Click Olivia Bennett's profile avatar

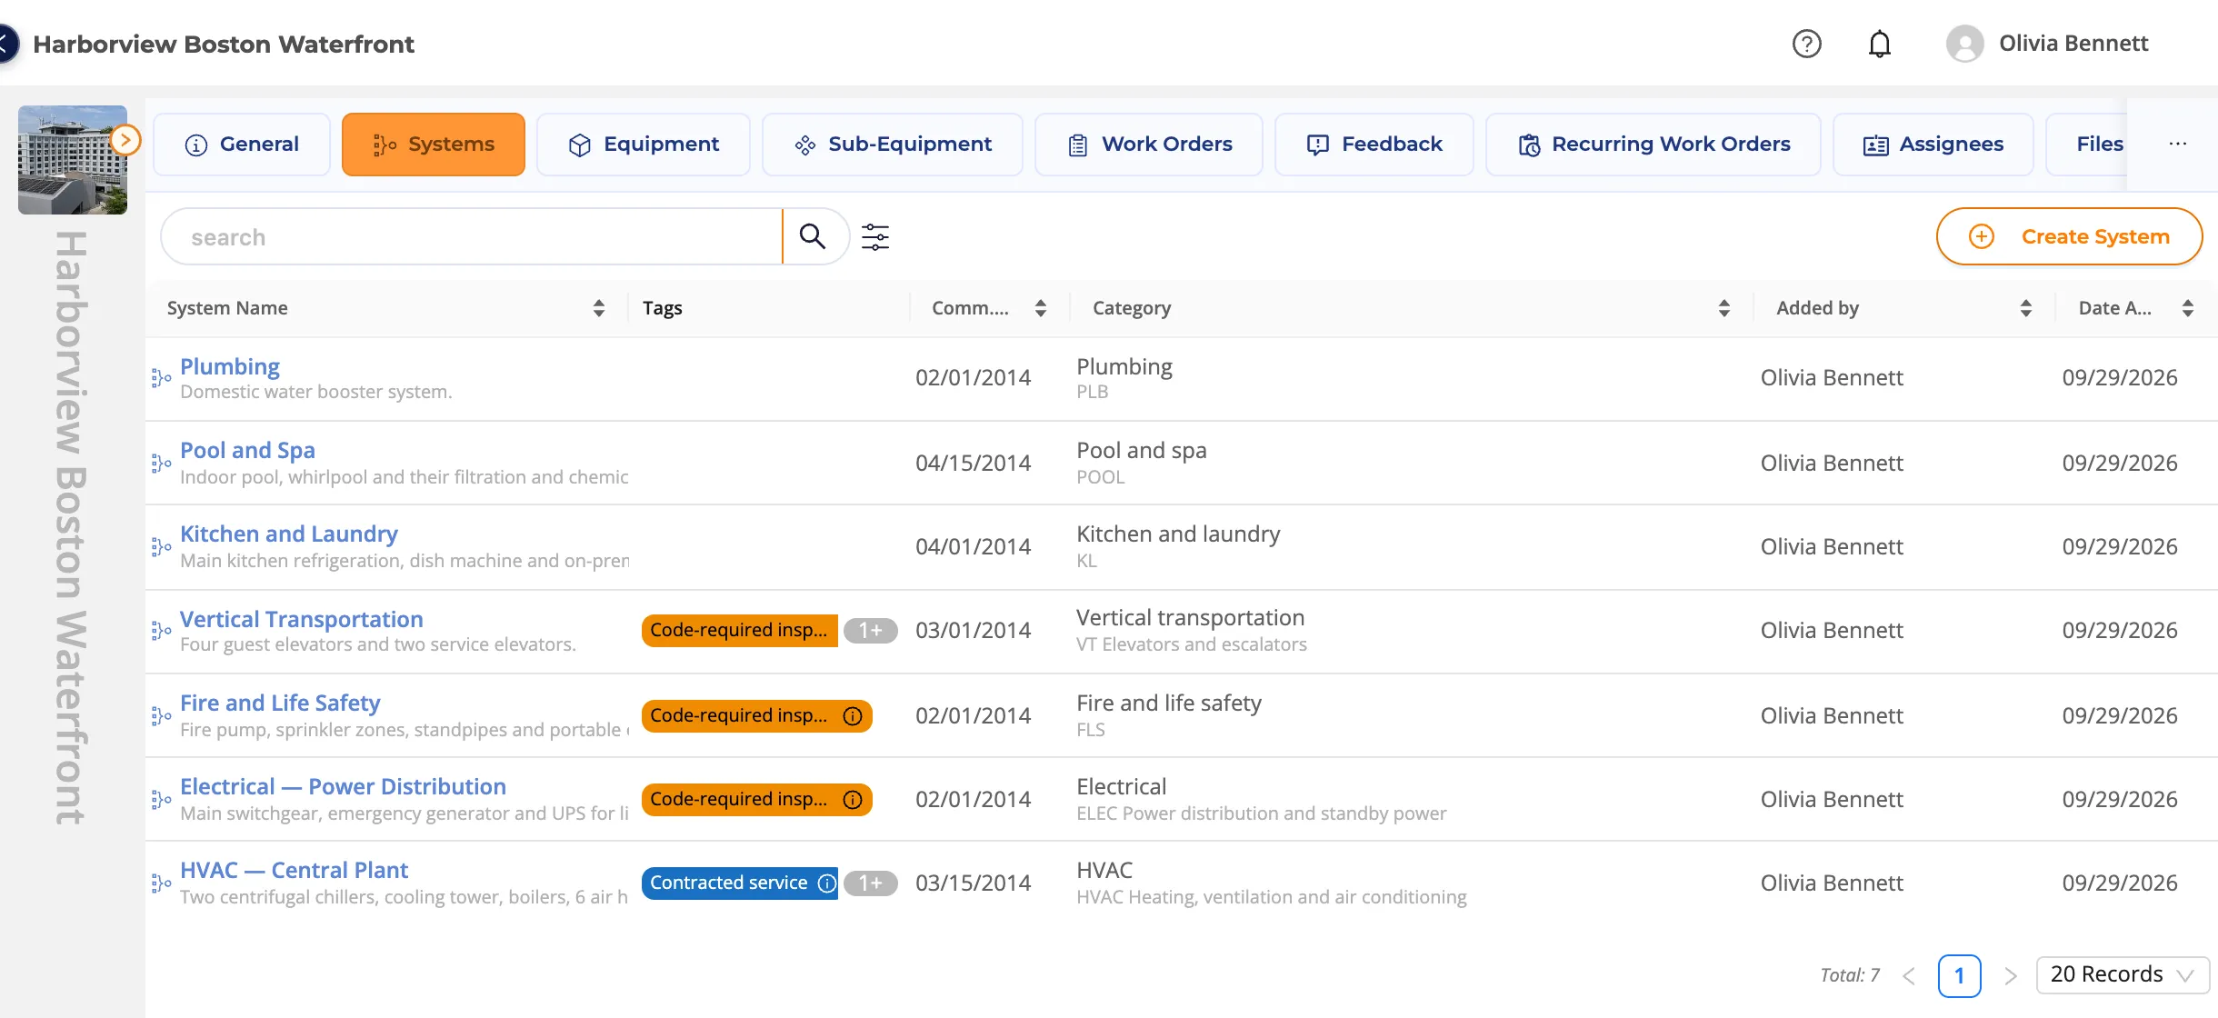point(1964,44)
